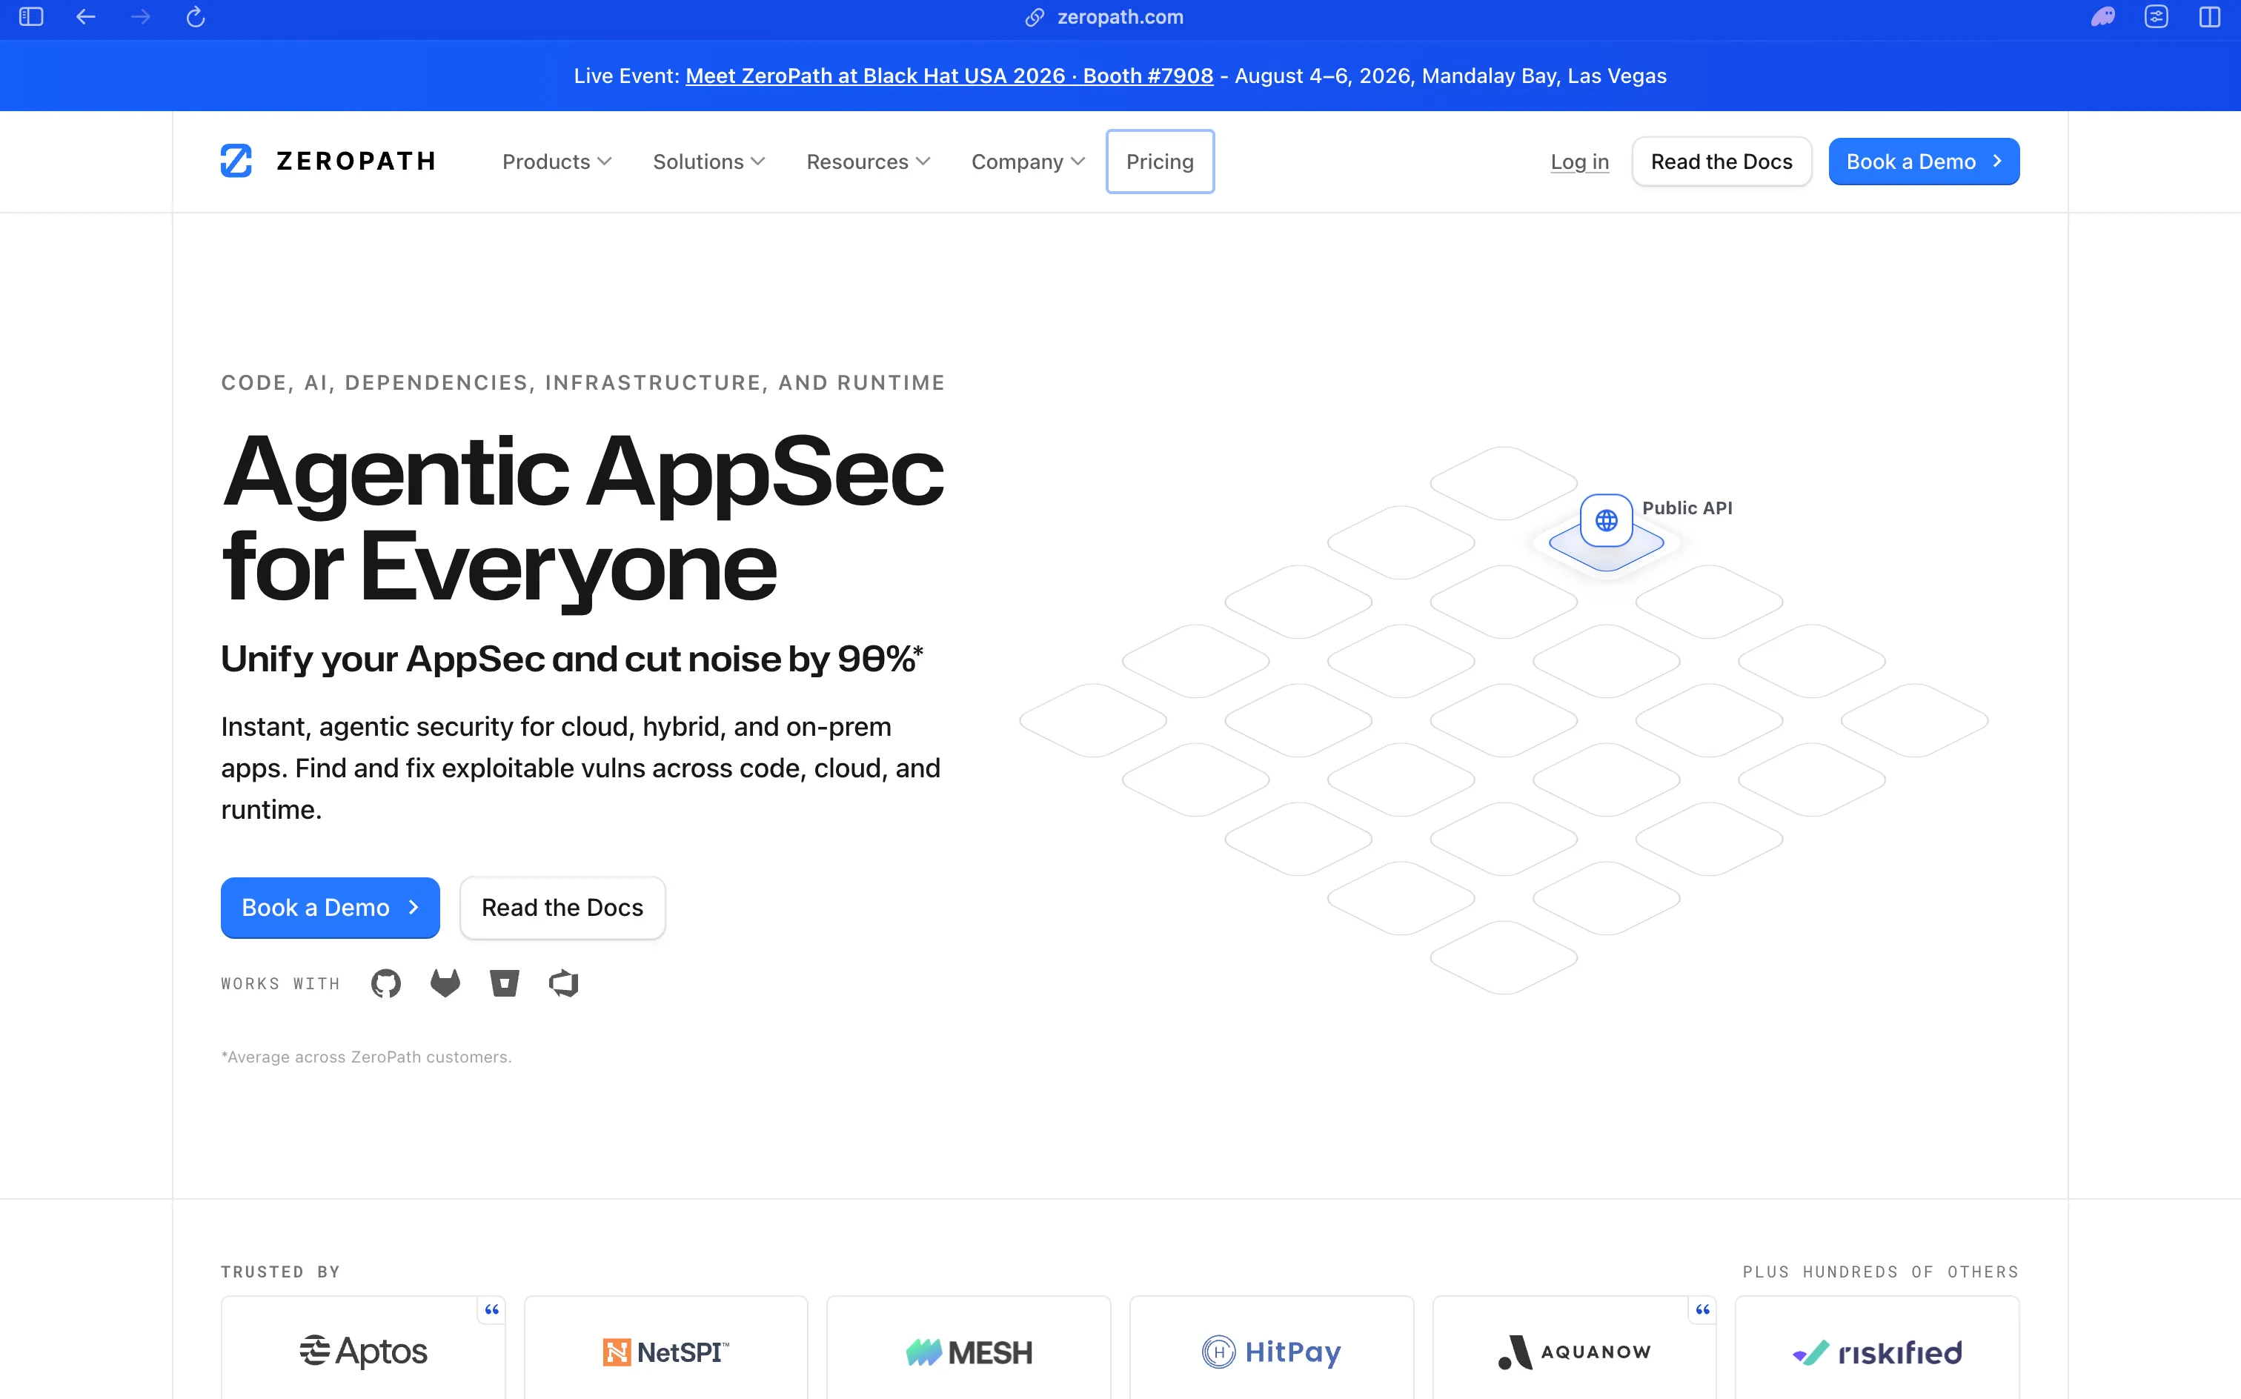Expand the Resources dropdown menu
Screen dimensions: 2241x1399
tap(868, 162)
